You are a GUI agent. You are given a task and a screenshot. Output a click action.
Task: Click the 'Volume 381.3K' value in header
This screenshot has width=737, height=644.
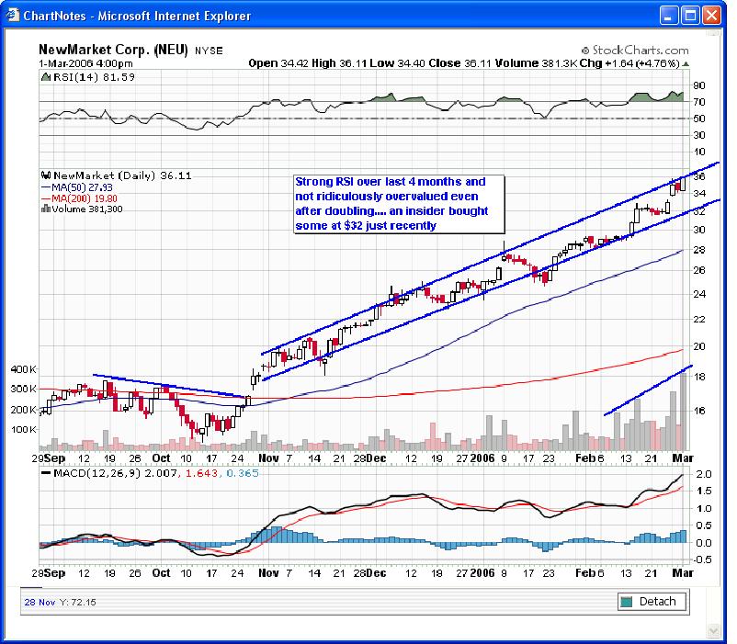coord(536,63)
